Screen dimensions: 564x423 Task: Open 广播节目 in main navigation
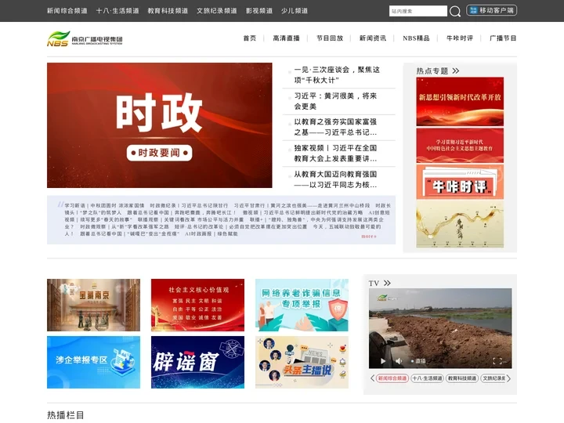[x=503, y=38]
